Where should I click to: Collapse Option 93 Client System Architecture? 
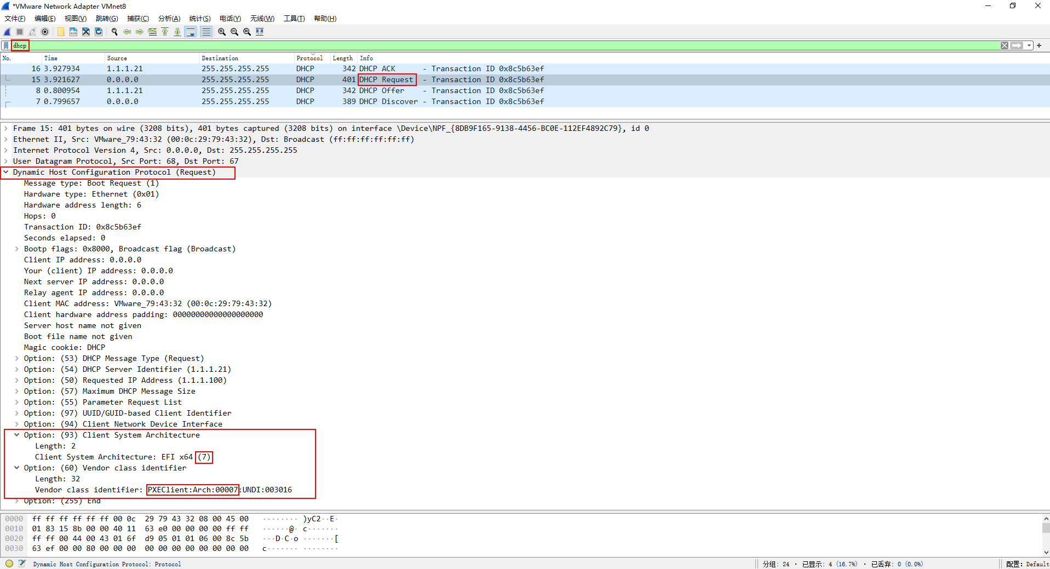click(x=17, y=435)
